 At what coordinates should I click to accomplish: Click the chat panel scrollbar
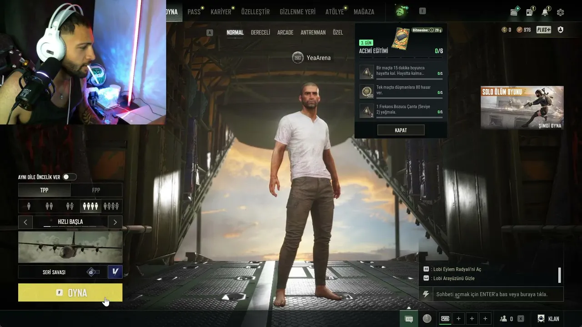coord(559,275)
